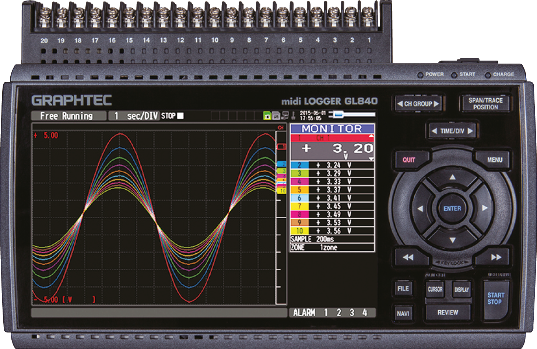Tap the green channel 3 color swatch
Screen dimensions: 537x349
[x=299, y=173]
